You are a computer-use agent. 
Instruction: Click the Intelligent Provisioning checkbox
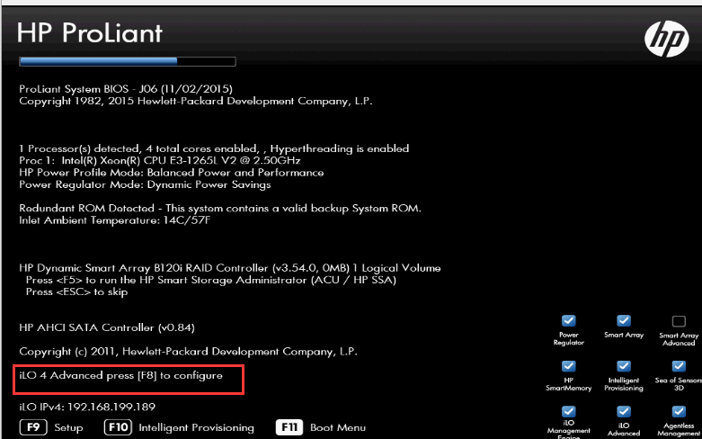click(624, 366)
